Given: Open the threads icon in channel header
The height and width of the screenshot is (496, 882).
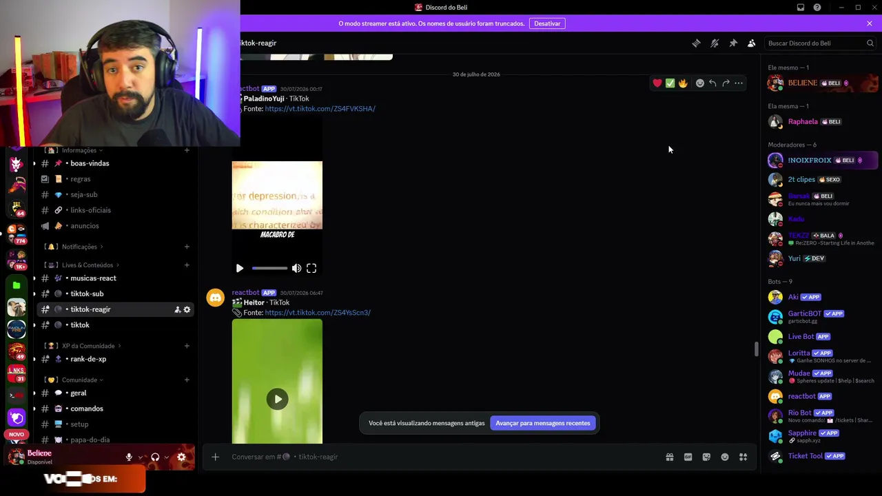Looking at the screenshot, I should (x=696, y=43).
